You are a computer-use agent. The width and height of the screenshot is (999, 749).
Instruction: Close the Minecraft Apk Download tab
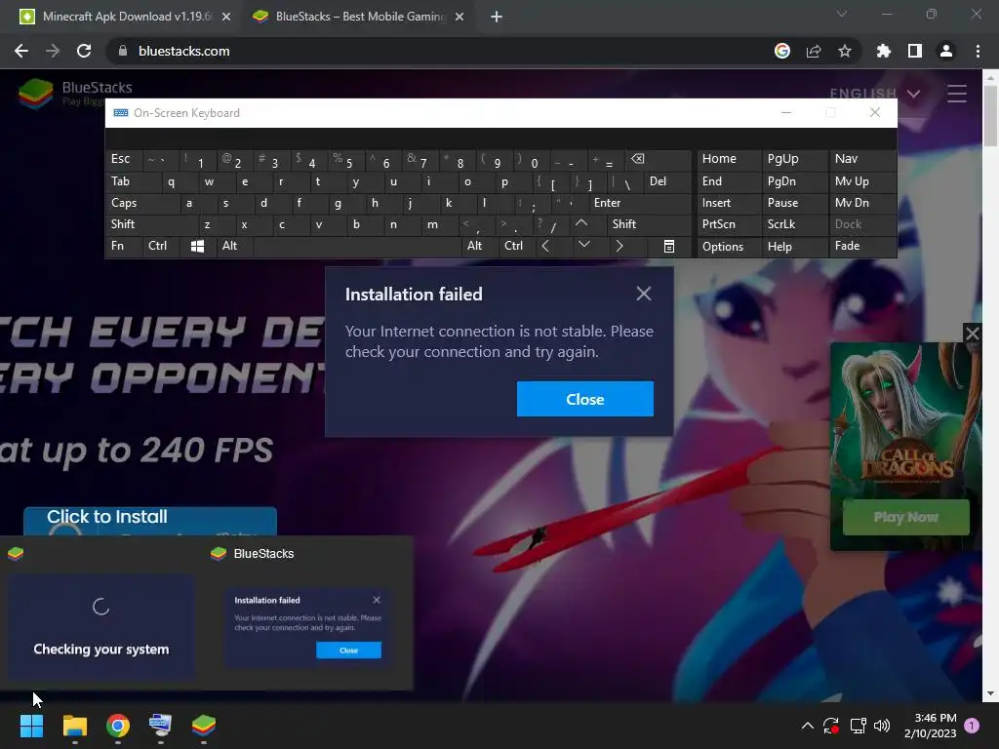click(226, 17)
